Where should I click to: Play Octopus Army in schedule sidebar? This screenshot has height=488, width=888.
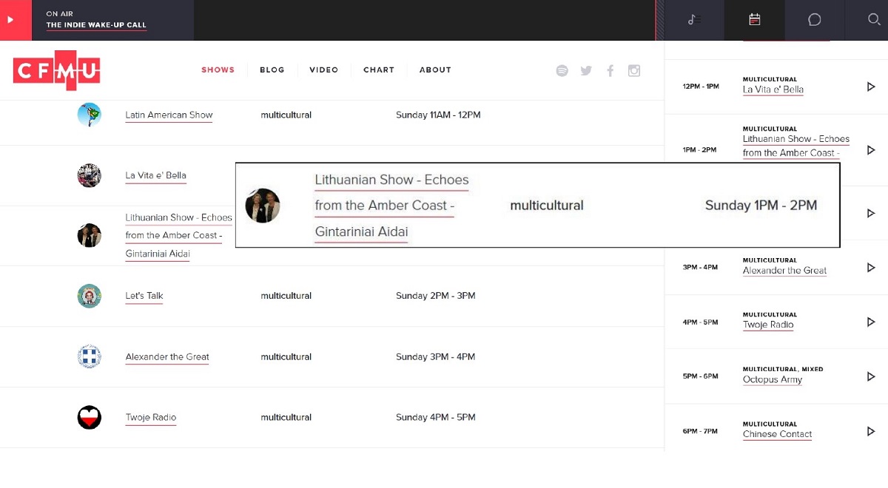click(870, 376)
